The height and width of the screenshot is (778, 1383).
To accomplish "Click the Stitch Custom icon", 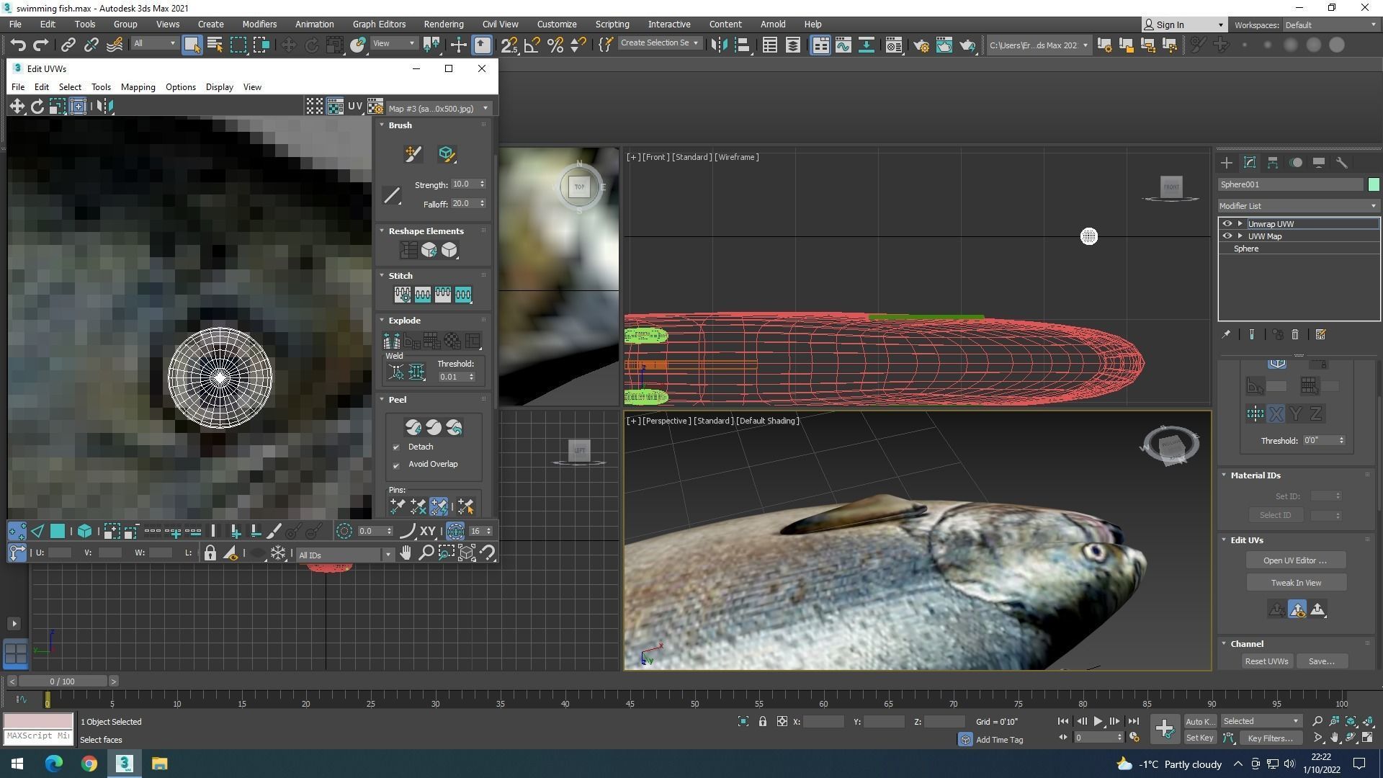I will point(402,294).
